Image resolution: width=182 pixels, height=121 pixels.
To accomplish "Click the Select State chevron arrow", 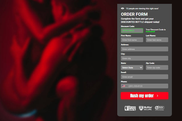I will pyautogui.click(x=141, y=67).
